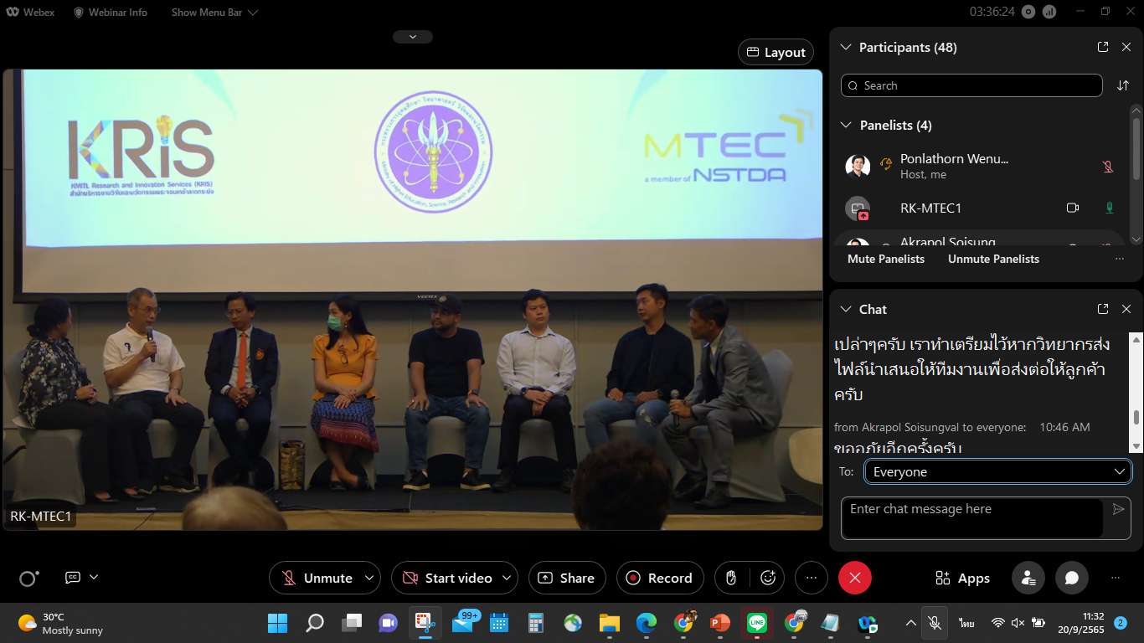The width and height of the screenshot is (1144, 643).
Task: Collapse the Panelists (4) section
Action: click(x=846, y=125)
